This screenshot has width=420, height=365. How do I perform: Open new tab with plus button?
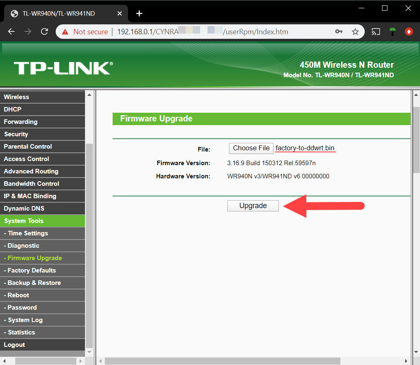139,14
